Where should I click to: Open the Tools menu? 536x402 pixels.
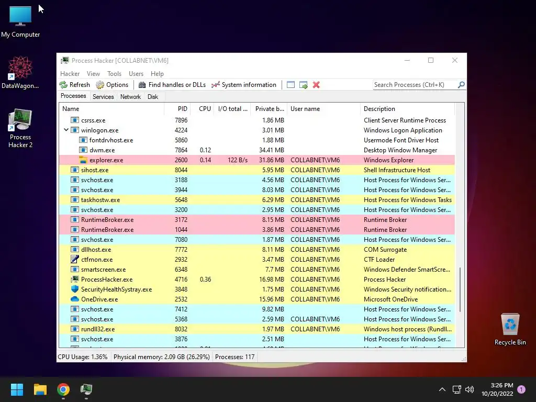(x=114, y=73)
